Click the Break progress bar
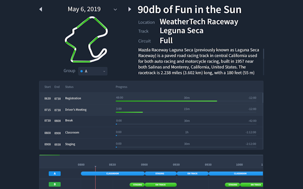303x189 pixels. click(186, 124)
